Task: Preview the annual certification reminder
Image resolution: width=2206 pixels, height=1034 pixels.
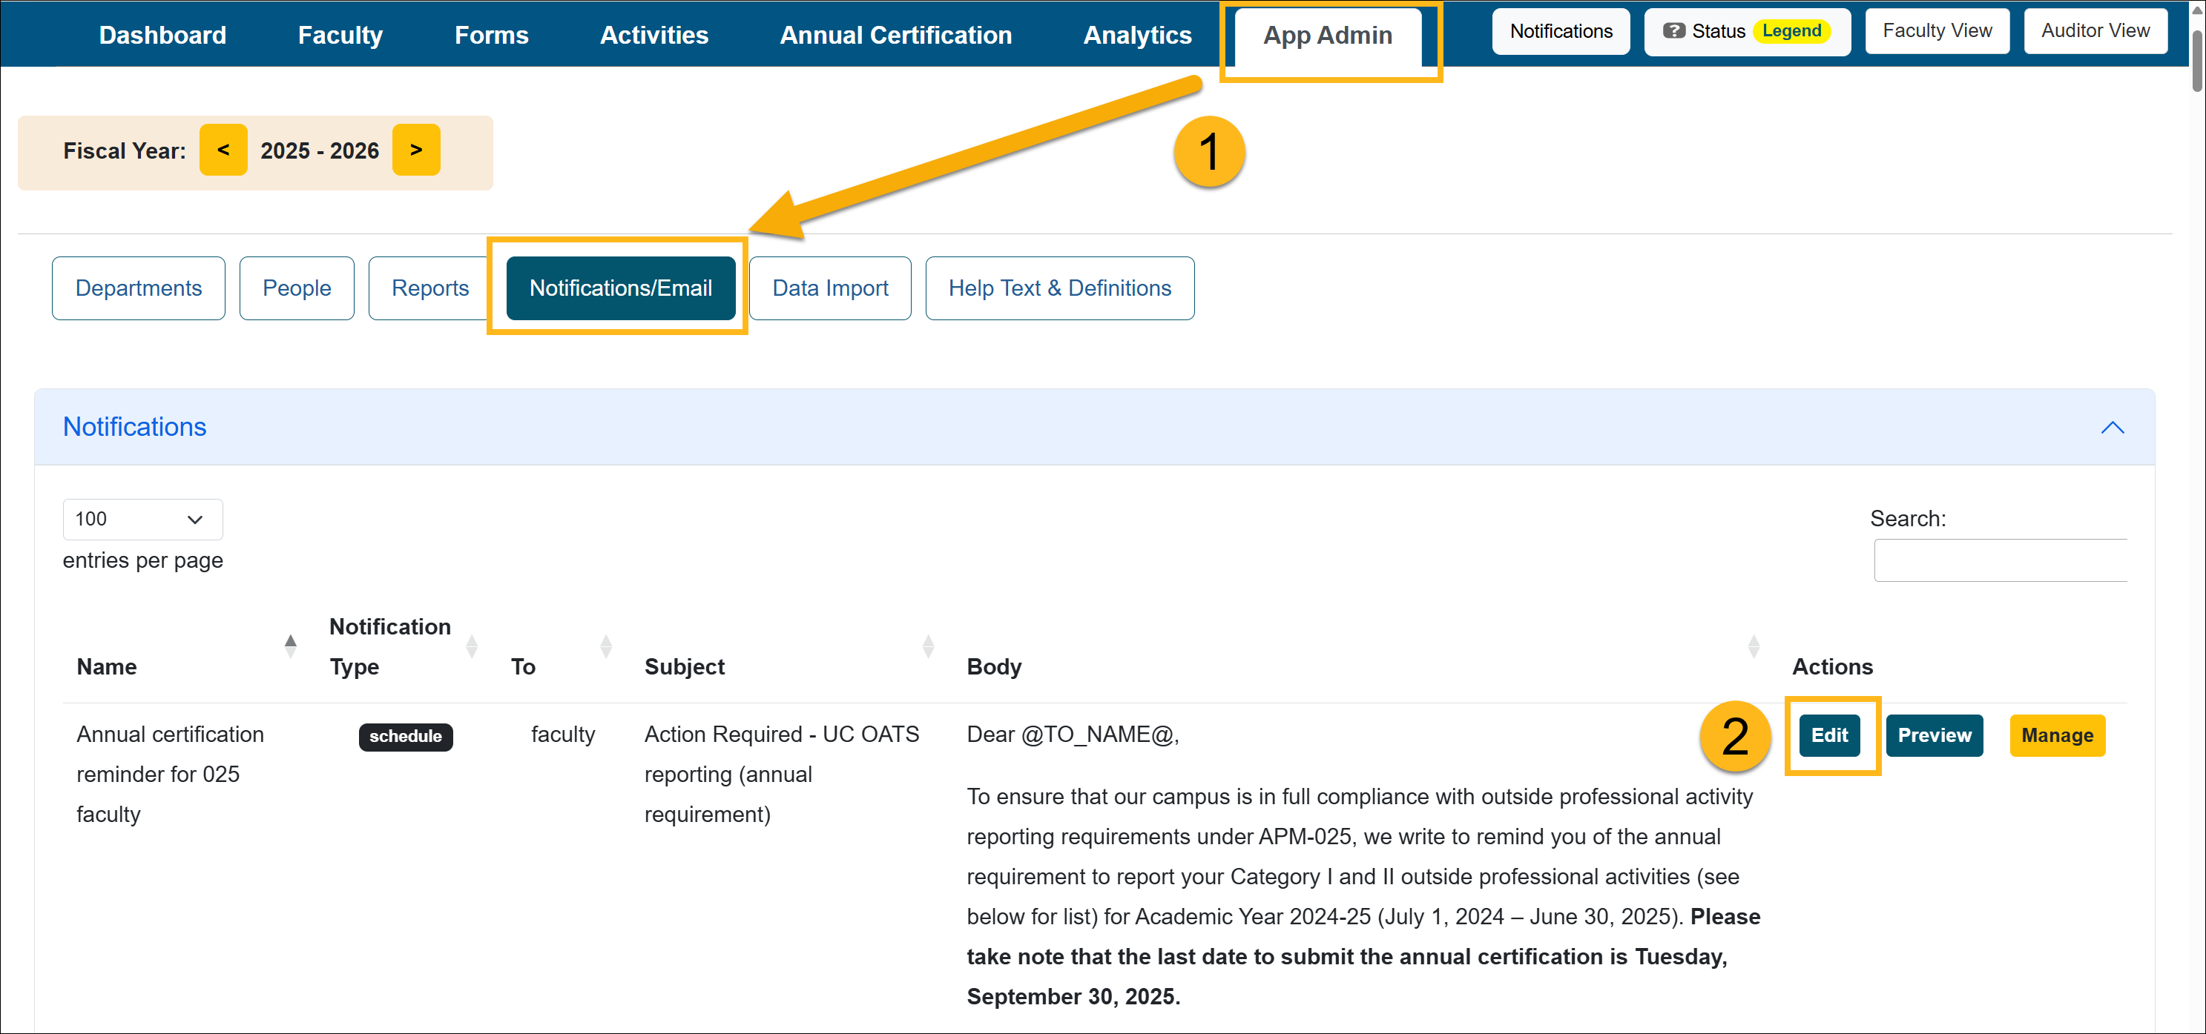Action: point(1934,735)
